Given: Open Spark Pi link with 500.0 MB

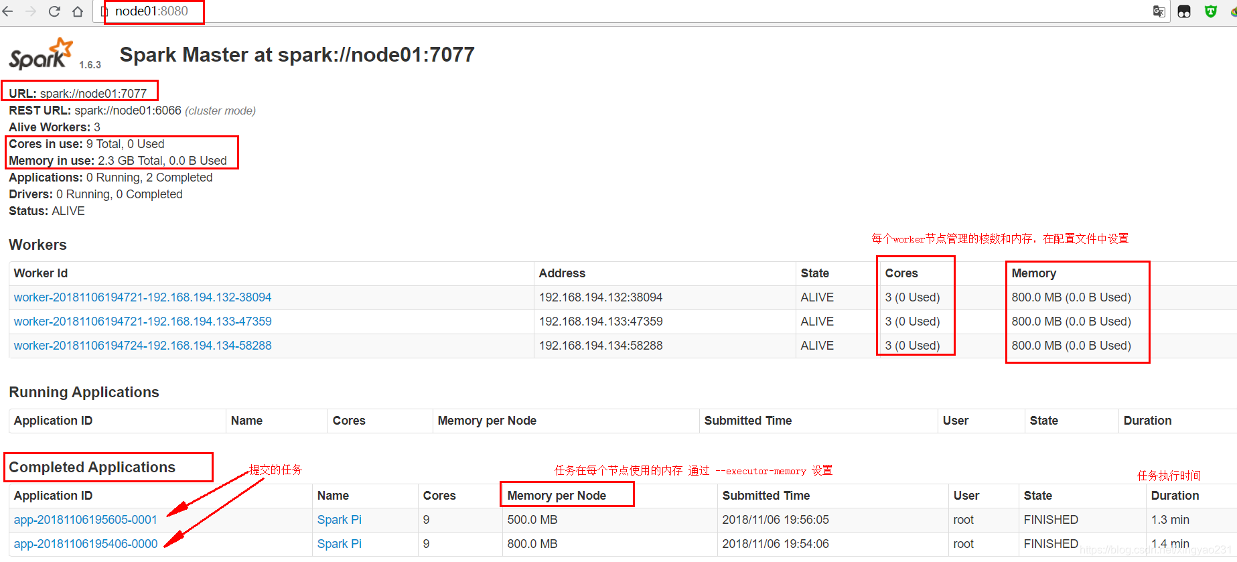Looking at the screenshot, I should pos(340,520).
